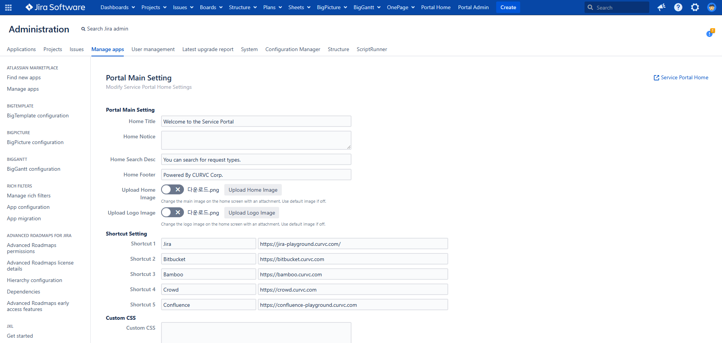Image resolution: width=722 pixels, height=343 pixels.
Task: Click the Bitbucket URL field
Action: tap(353, 259)
